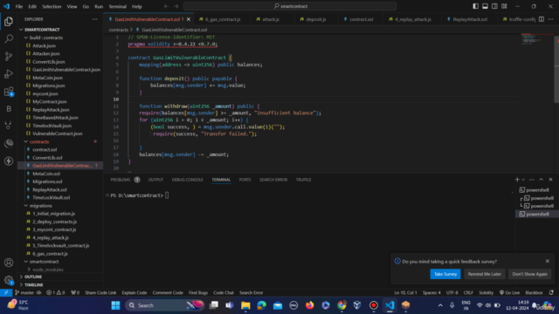Expand the node_modules folder

pos(48,270)
